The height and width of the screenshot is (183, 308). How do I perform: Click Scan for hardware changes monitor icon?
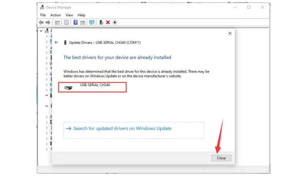[92, 22]
